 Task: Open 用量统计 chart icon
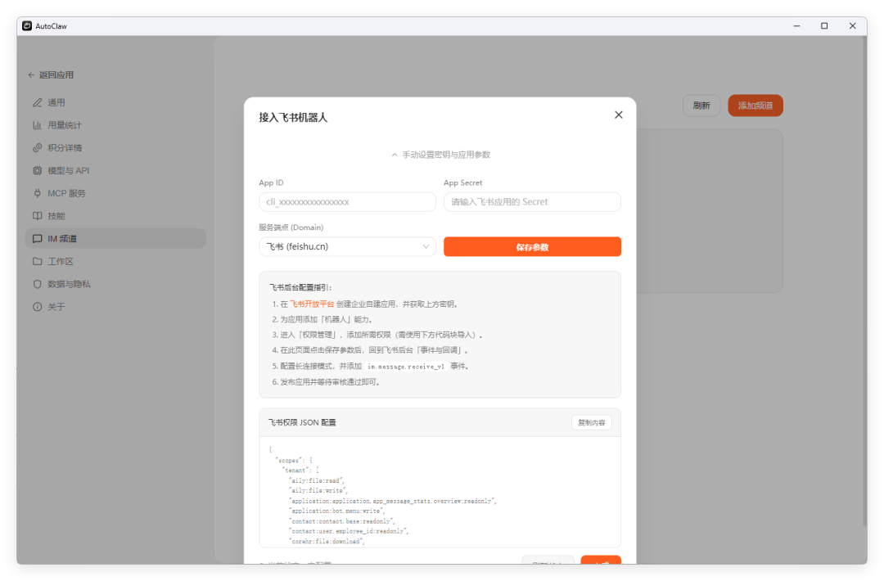(37, 125)
